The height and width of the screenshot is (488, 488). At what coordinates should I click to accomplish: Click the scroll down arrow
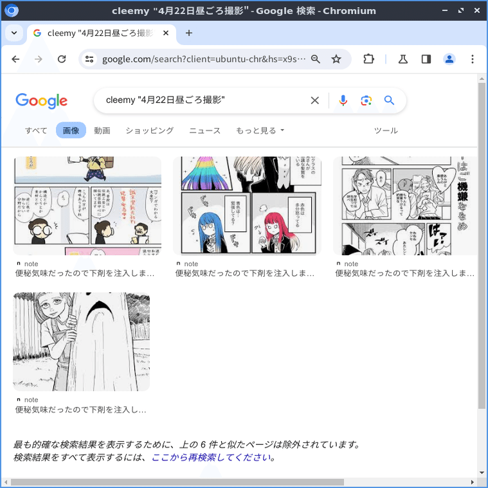pos(482,473)
